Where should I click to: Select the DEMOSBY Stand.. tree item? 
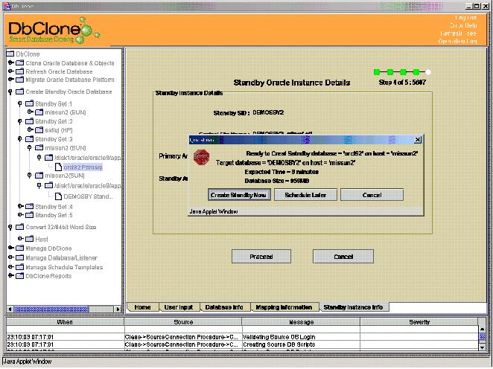[88, 196]
